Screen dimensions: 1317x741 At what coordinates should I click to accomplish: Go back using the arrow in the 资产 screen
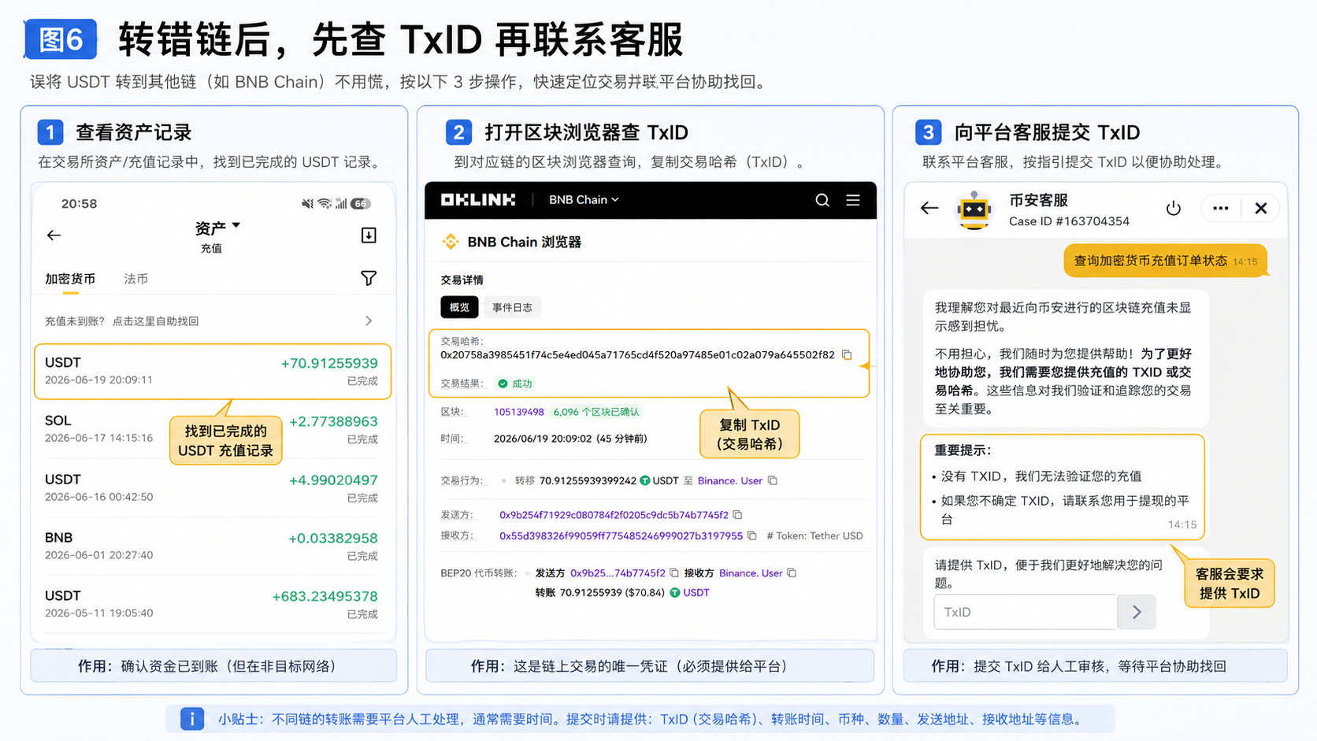pyautogui.click(x=54, y=235)
